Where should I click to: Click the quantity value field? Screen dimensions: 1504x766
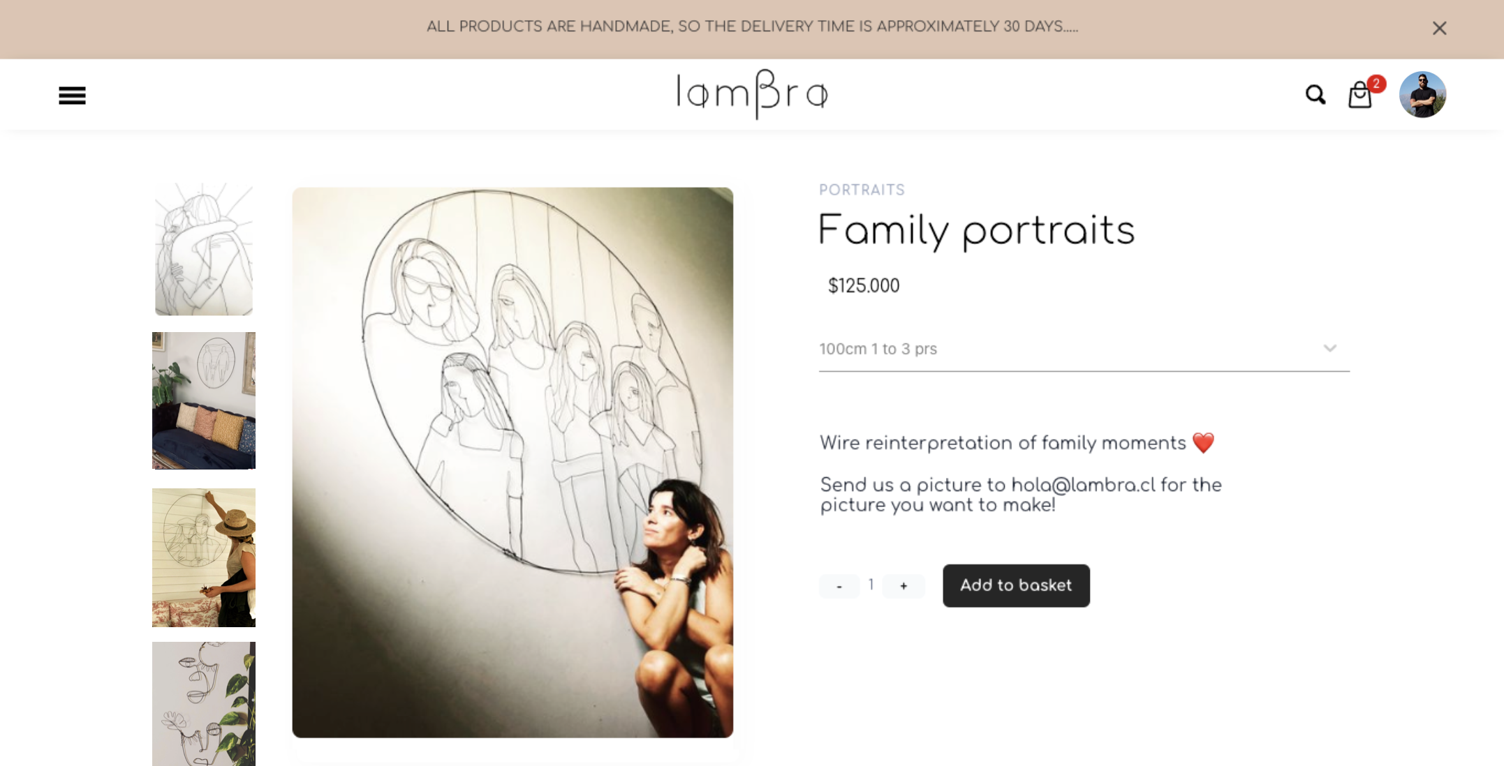(871, 585)
